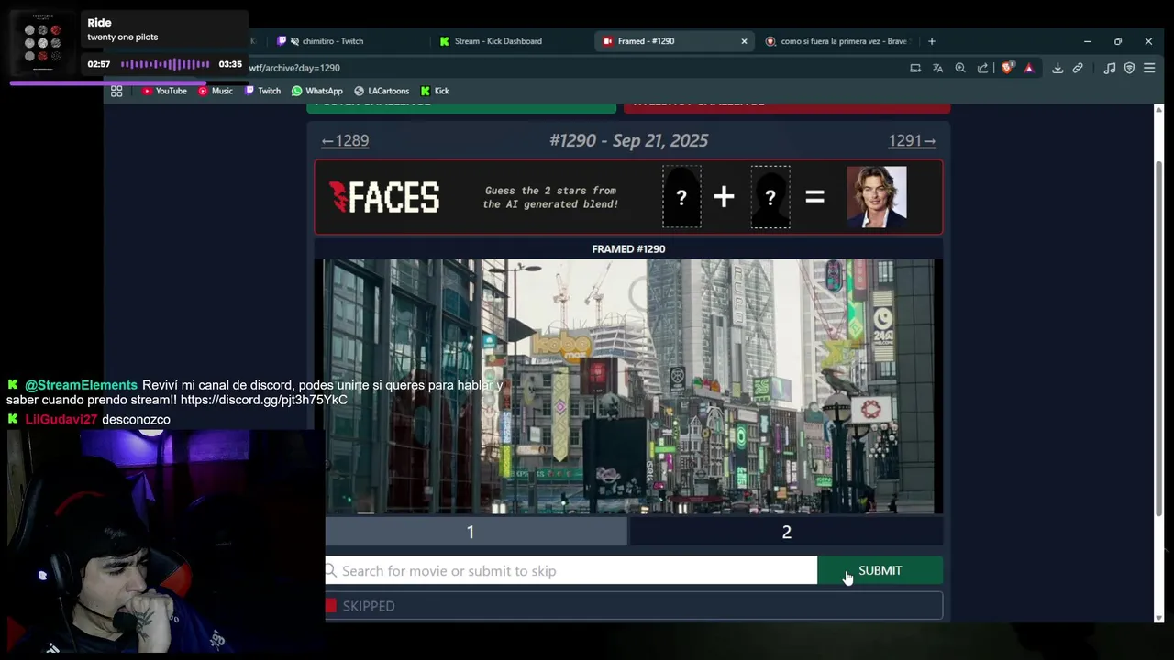This screenshot has height=660, width=1174.
Task: Open the downloads icon
Action: point(1058,68)
